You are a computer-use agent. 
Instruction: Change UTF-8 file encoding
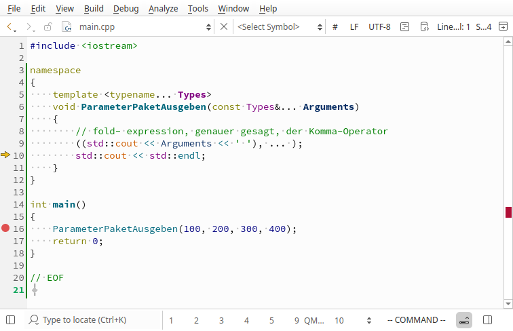pos(379,27)
